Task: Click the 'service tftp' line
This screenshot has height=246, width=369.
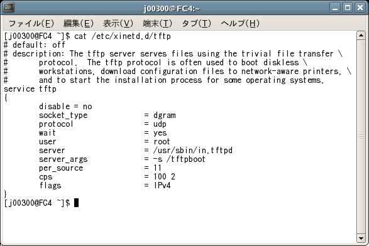Action: [x=30, y=89]
